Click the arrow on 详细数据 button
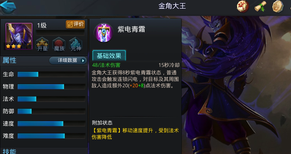Image resolution: width=291 pixels, height=154 pixels. tap(83, 61)
